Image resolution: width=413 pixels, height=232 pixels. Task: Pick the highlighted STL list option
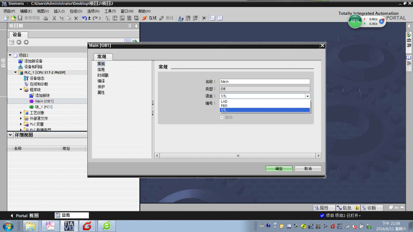click(265, 110)
